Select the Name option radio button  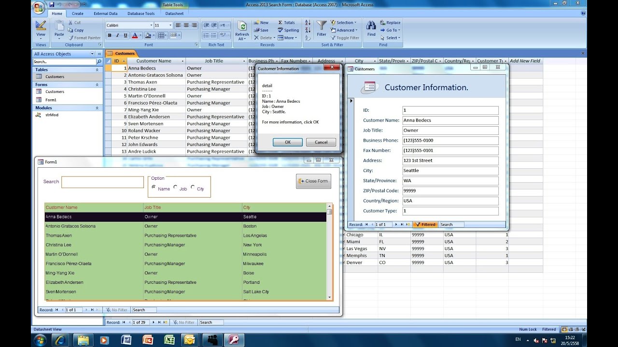click(154, 187)
